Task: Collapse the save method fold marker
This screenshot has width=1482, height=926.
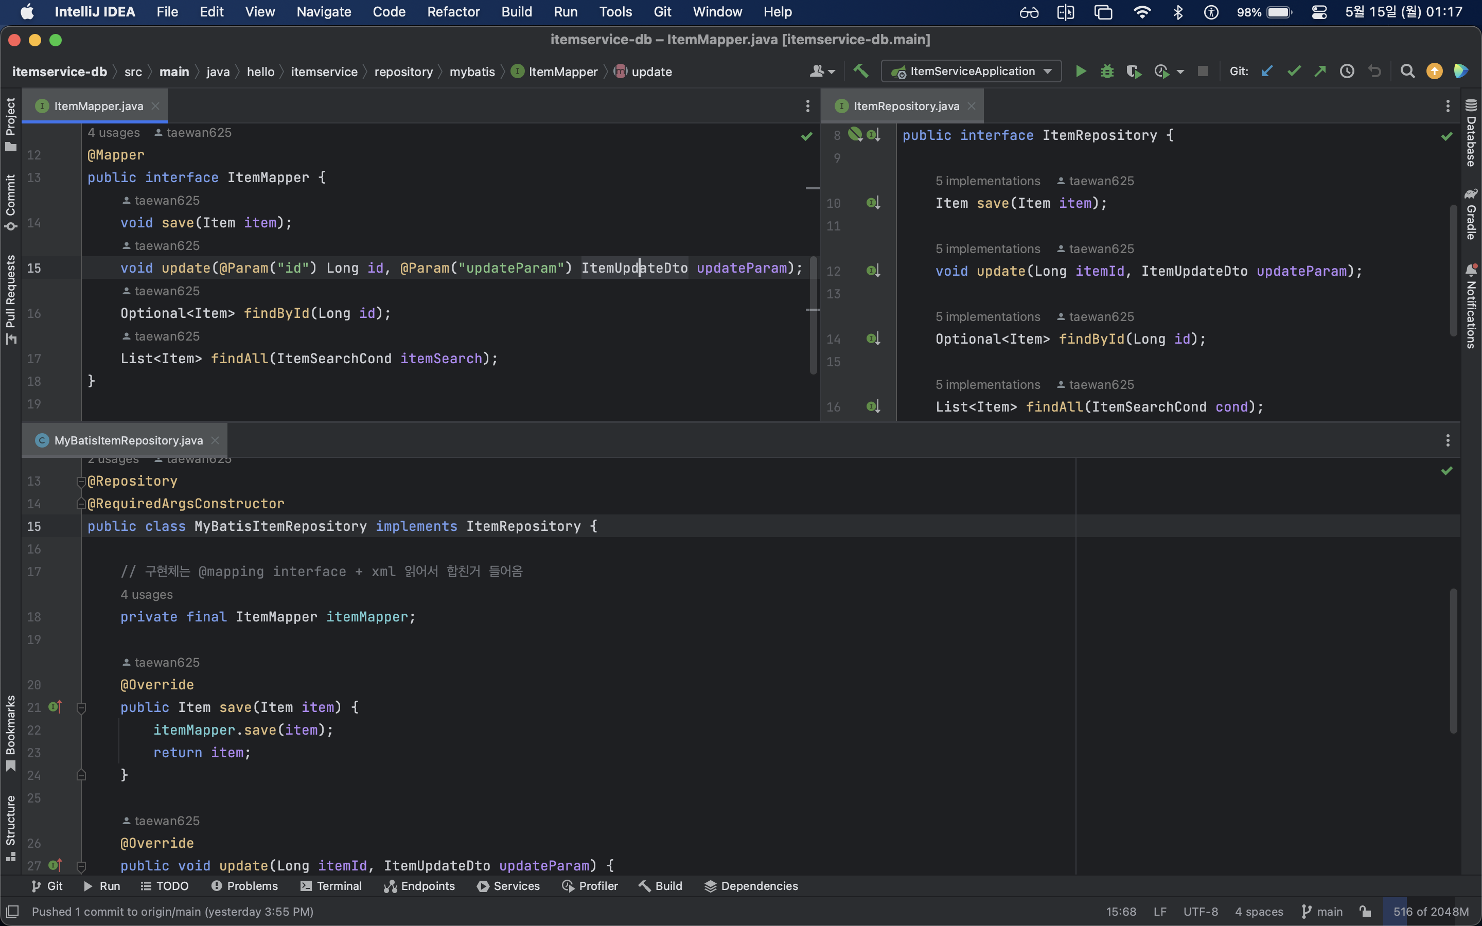Action: (81, 707)
